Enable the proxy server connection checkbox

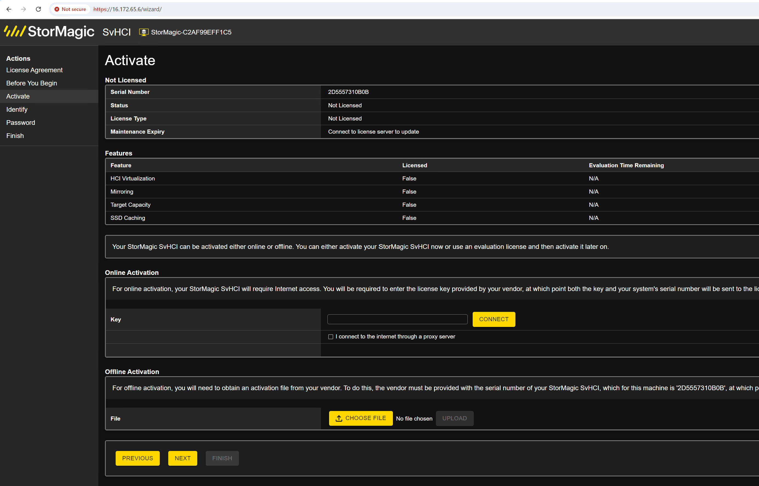click(330, 337)
